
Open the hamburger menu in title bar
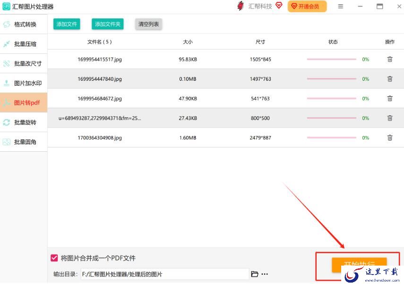point(341,7)
